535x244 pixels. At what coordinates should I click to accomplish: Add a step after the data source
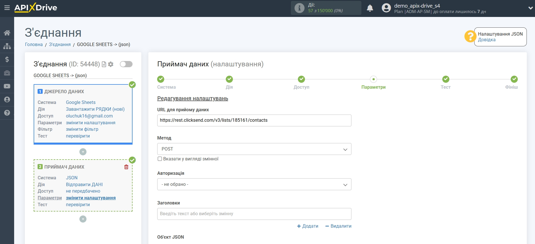[x=83, y=152]
